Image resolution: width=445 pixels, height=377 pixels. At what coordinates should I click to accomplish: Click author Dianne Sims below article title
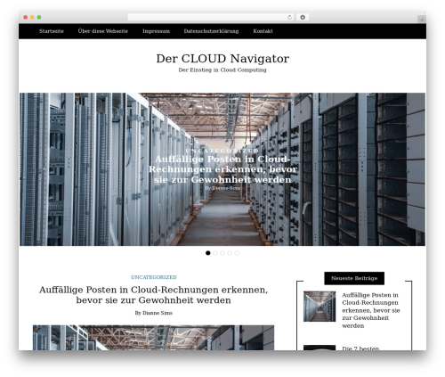(158, 313)
